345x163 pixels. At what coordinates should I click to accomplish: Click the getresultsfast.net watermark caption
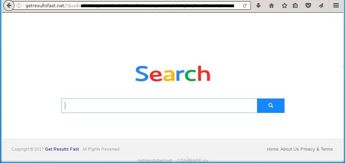[173, 161]
